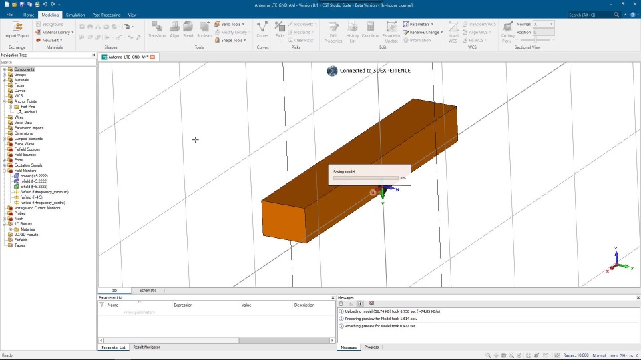Collapse the 1D Results tree node
641x360 pixels.
point(5,224)
